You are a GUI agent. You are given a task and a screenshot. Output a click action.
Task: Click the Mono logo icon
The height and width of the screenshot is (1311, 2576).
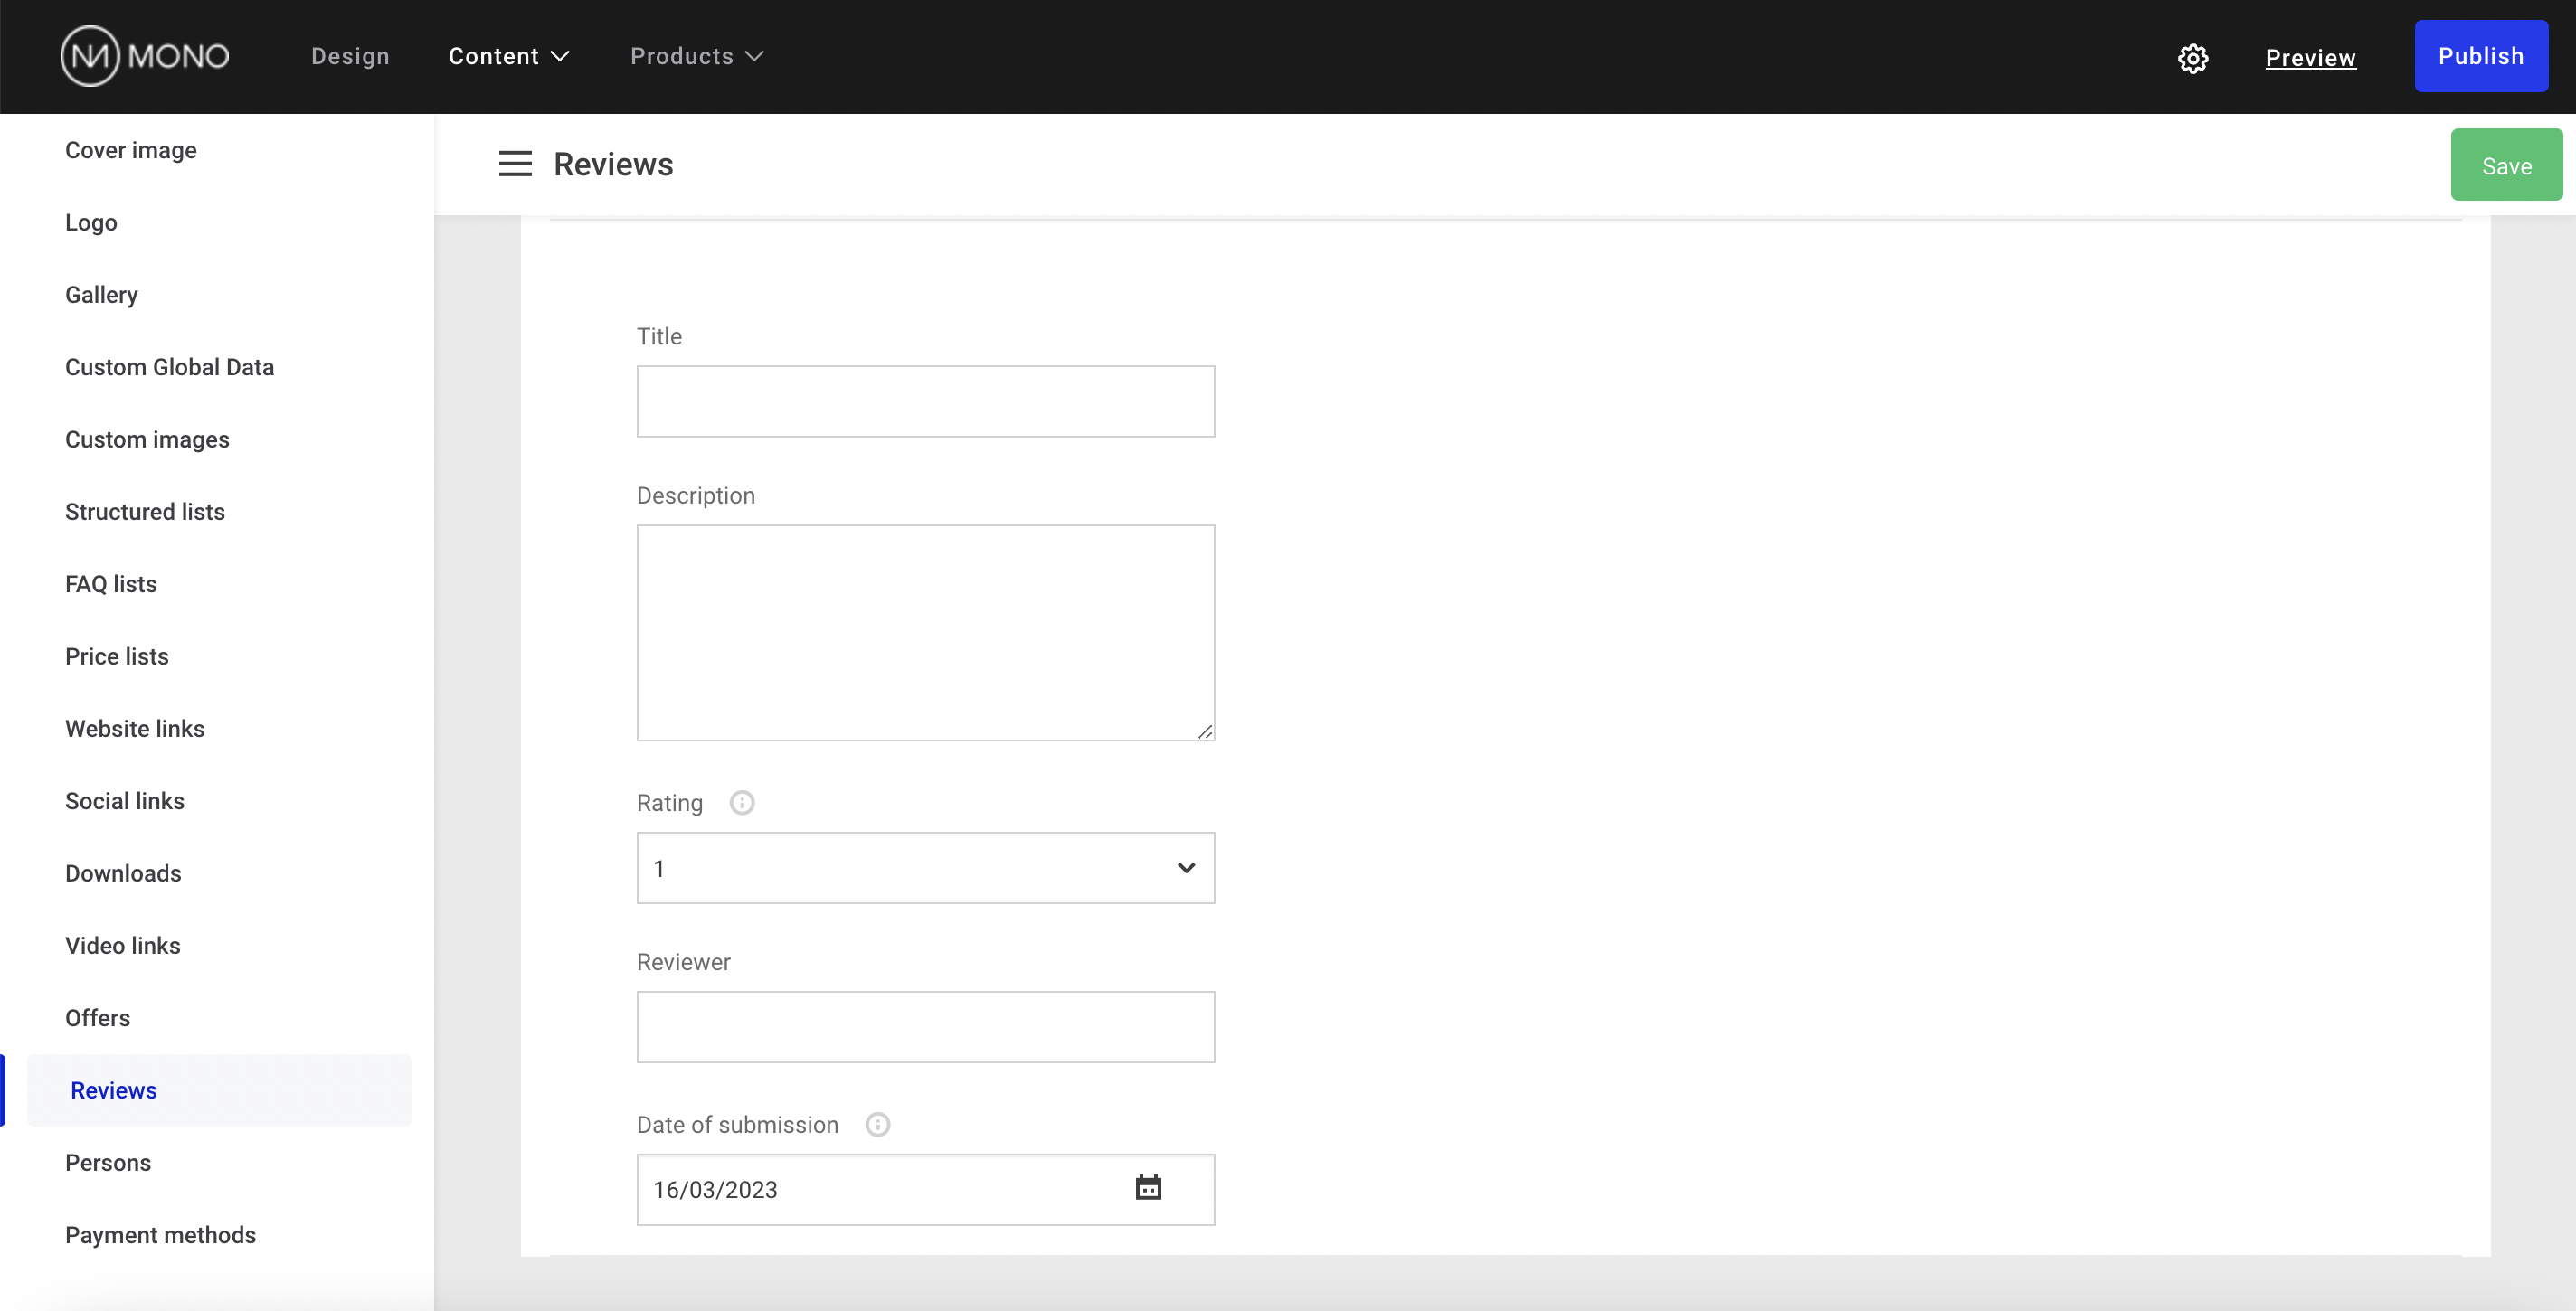coord(145,56)
